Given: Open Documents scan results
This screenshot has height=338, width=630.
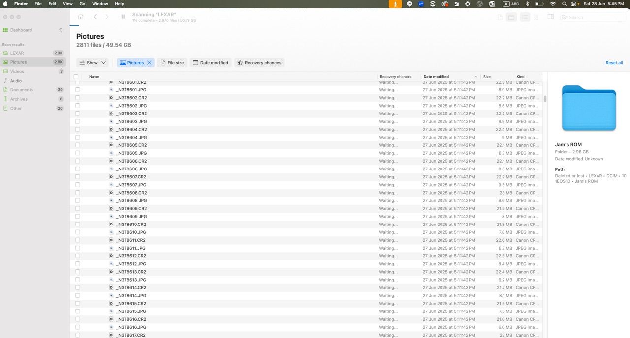Looking at the screenshot, I should pyautogui.click(x=33, y=90).
